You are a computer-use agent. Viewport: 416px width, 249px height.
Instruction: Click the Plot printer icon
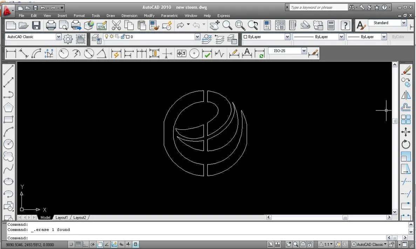click(x=51, y=26)
